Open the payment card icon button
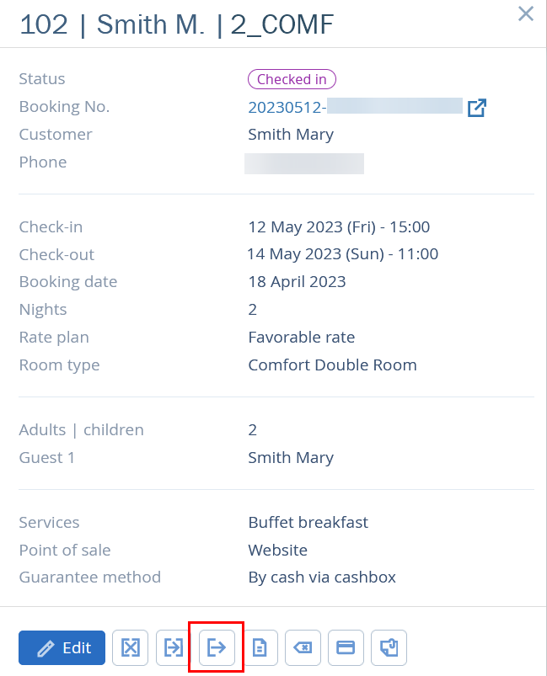Viewport: 547px width, 676px height. point(346,647)
